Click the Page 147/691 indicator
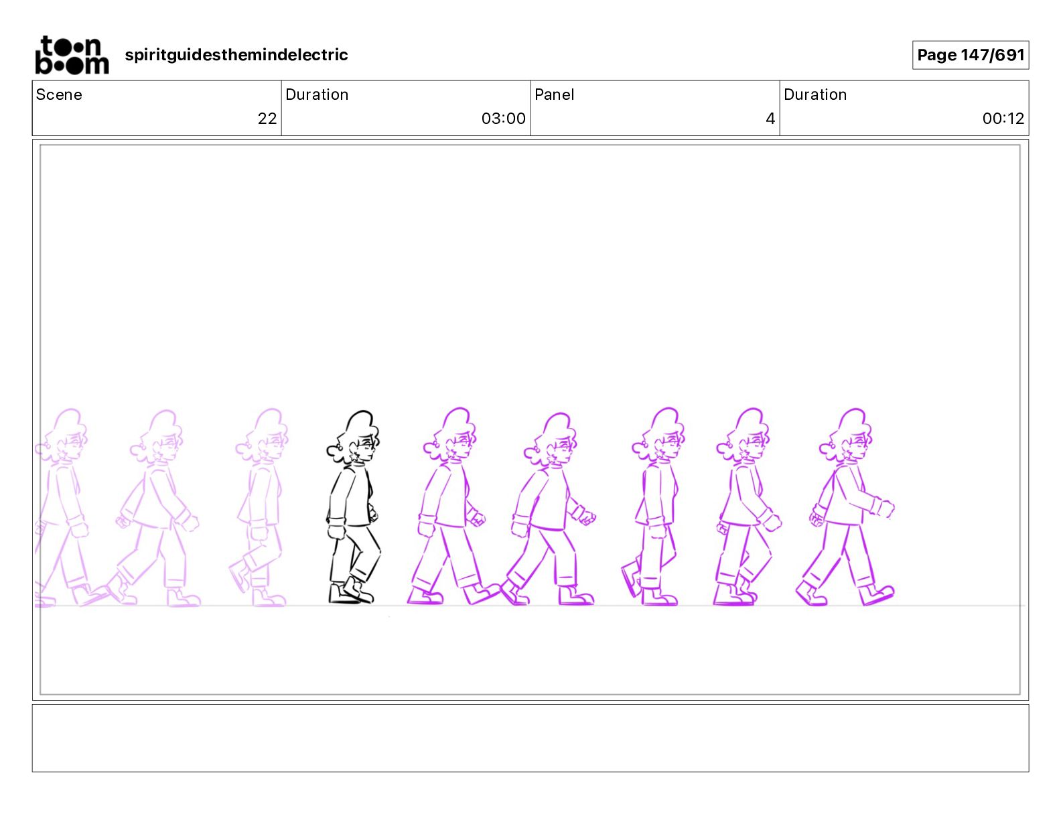The width and height of the screenshot is (1061, 820). click(x=971, y=55)
